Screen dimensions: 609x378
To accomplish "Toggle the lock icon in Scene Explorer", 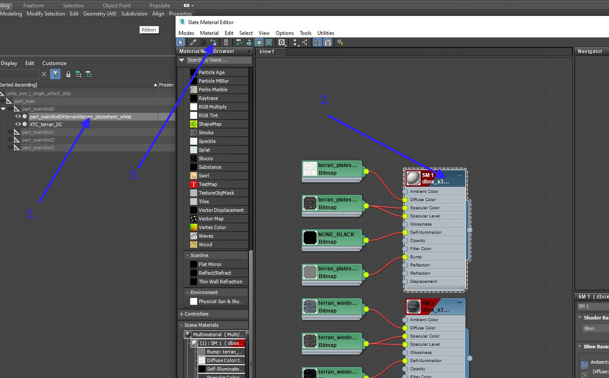I will click(68, 74).
